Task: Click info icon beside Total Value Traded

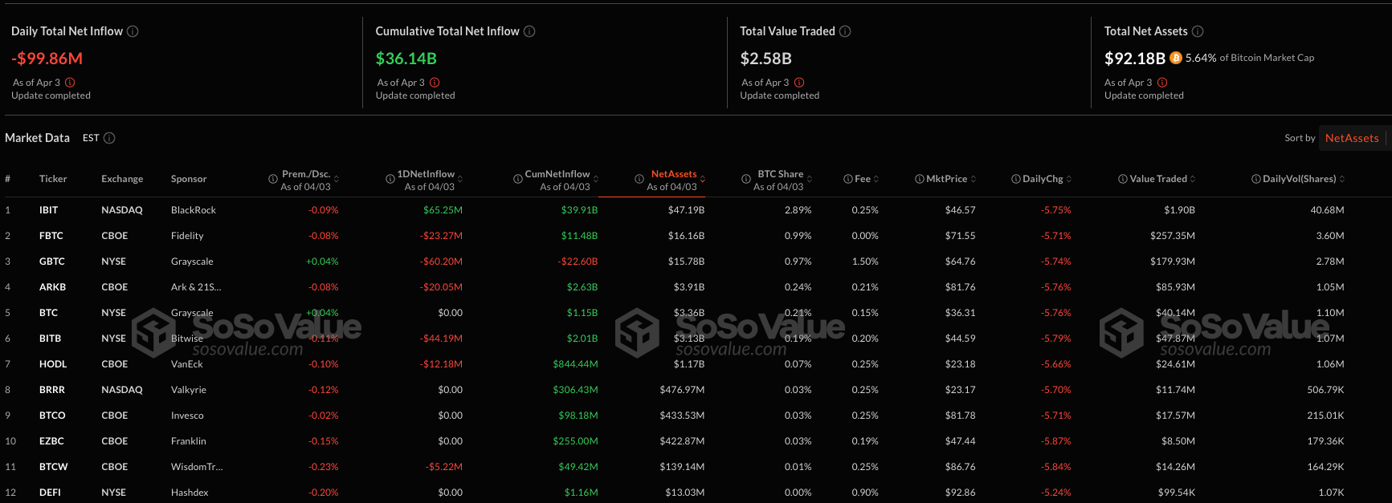Action: [x=845, y=31]
